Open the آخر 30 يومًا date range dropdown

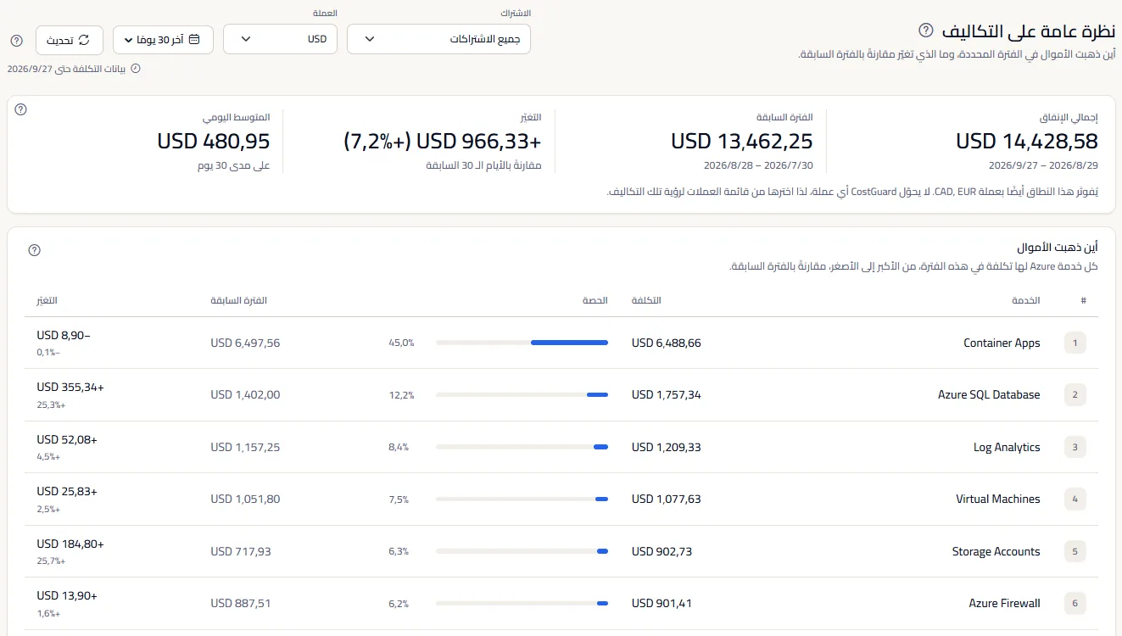[x=163, y=40]
